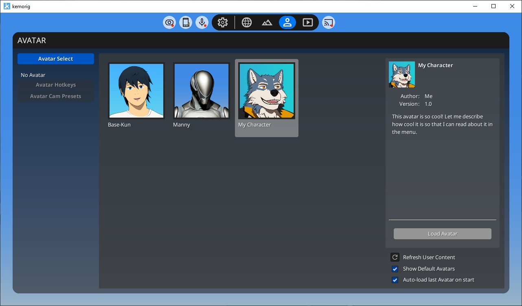
Task: Click the kemorig app icon in title bar
Action: pyautogui.click(x=7, y=7)
